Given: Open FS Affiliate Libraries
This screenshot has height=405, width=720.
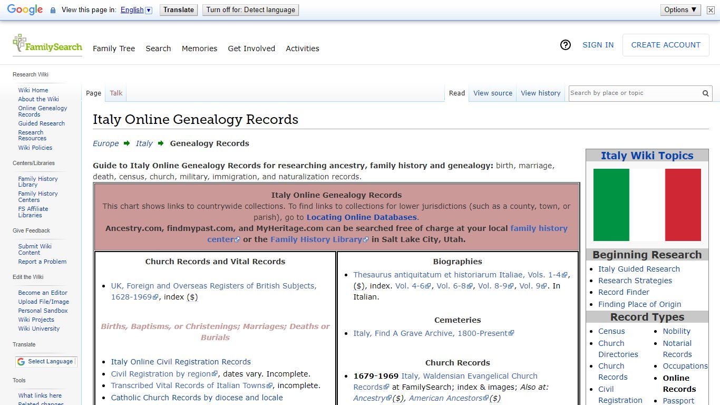Looking at the screenshot, I should click(x=33, y=212).
